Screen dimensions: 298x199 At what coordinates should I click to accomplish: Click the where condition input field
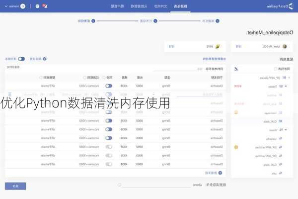tap(156, 185)
